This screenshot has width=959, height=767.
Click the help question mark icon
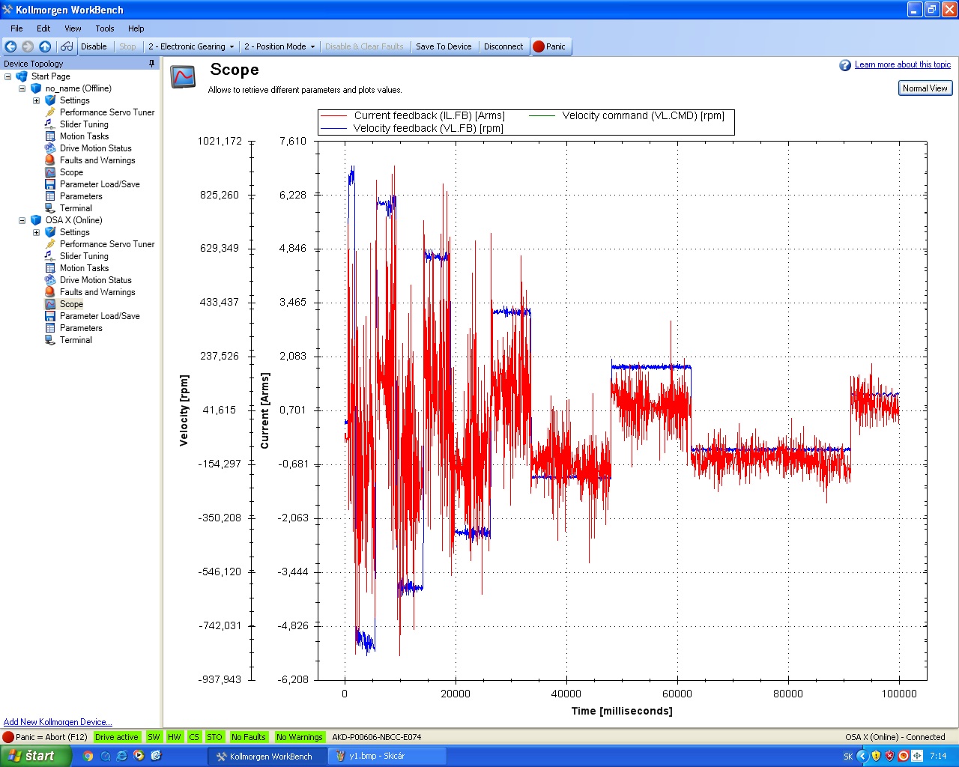(845, 65)
